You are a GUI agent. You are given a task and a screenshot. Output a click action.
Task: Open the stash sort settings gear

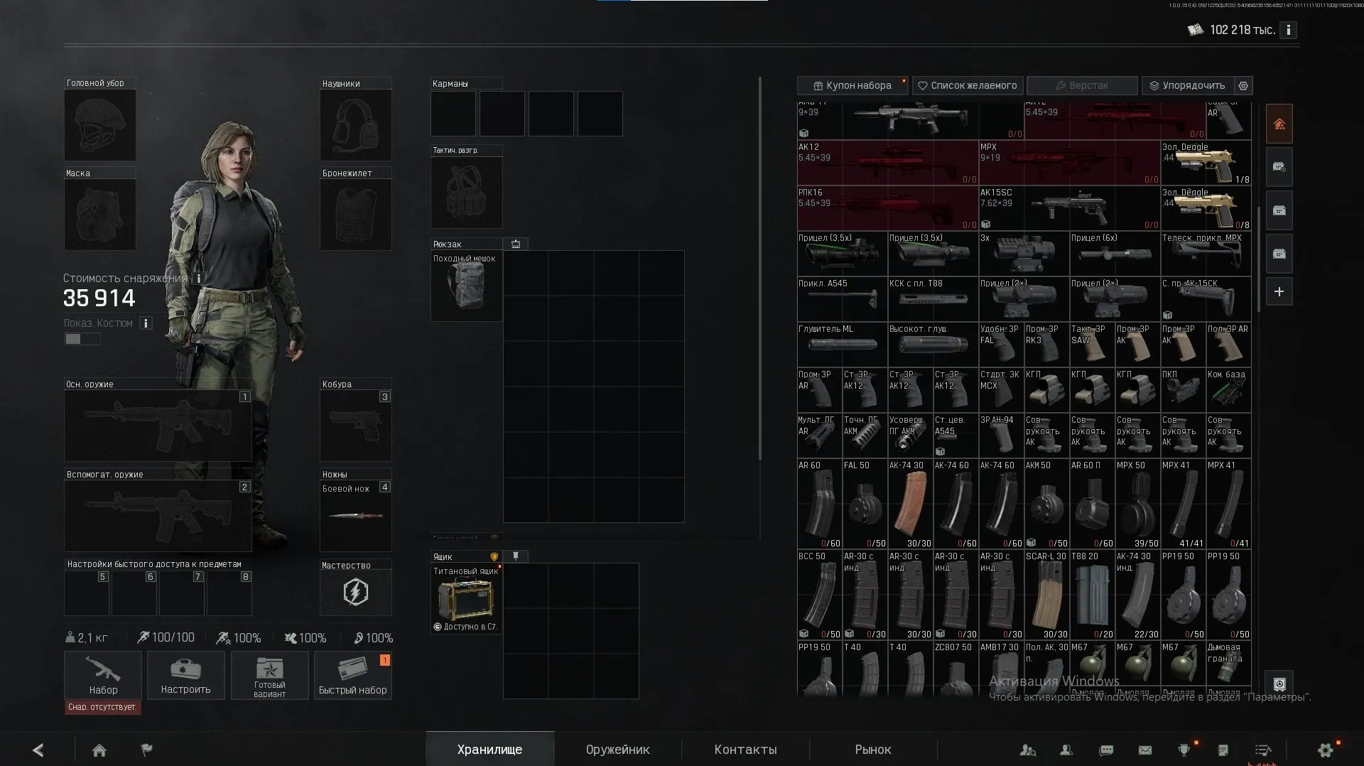[x=1243, y=85]
